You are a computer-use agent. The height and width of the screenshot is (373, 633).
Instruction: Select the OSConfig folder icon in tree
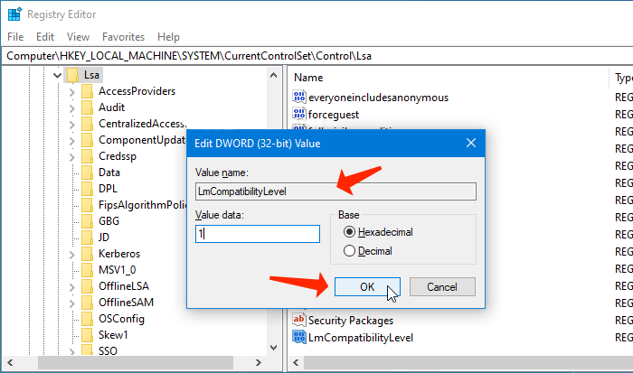click(87, 319)
